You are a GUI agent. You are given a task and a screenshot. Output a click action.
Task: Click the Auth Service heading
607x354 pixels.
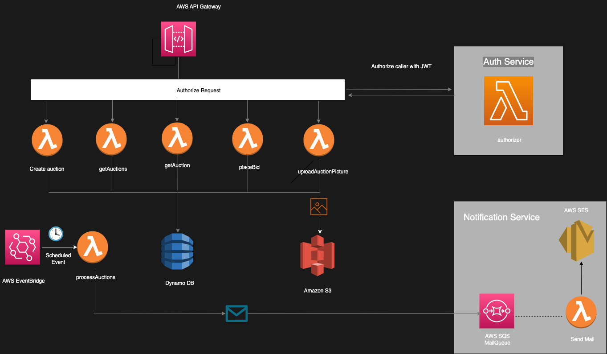coord(509,62)
